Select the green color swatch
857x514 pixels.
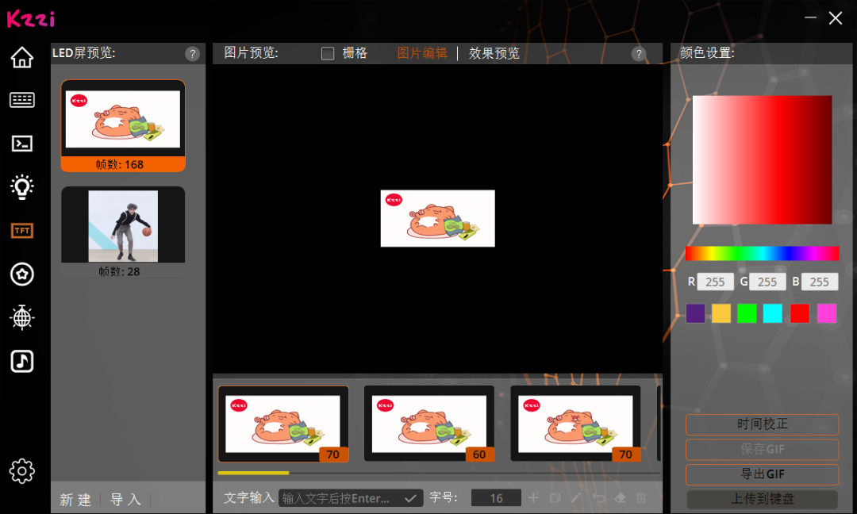click(747, 313)
